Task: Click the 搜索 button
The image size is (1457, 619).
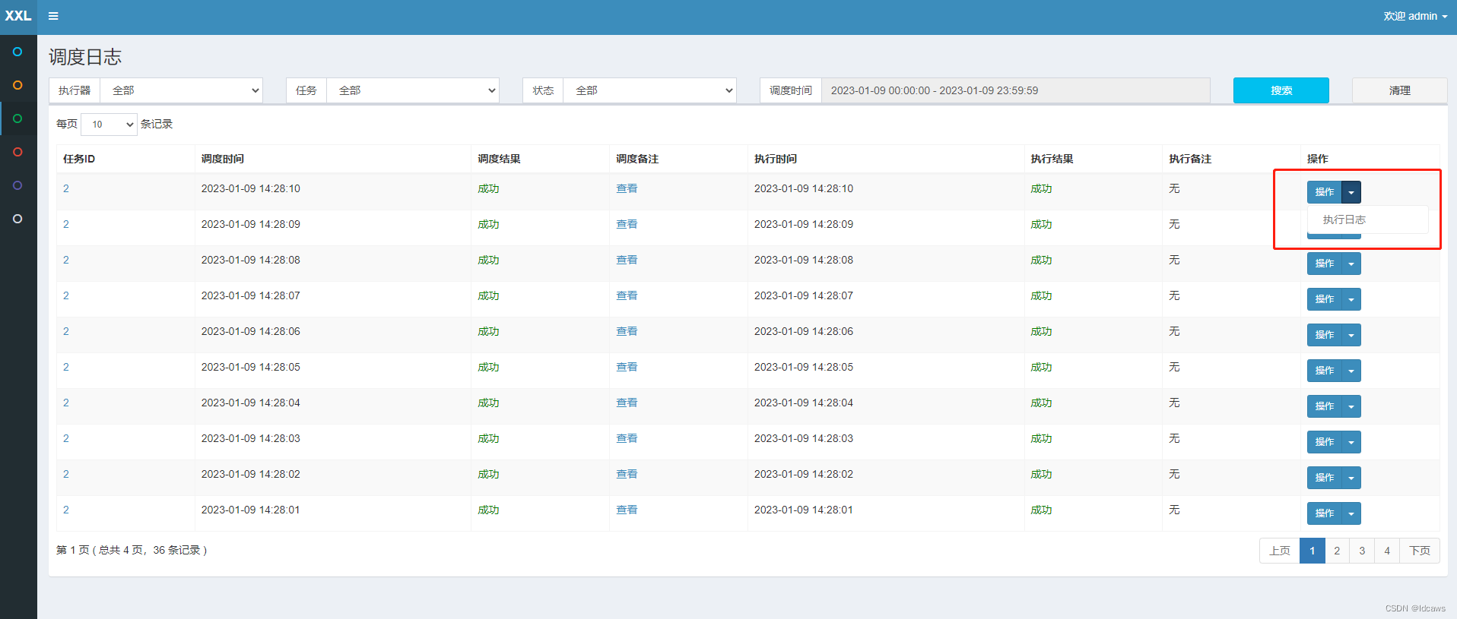Action: pyautogui.click(x=1281, y=90)
